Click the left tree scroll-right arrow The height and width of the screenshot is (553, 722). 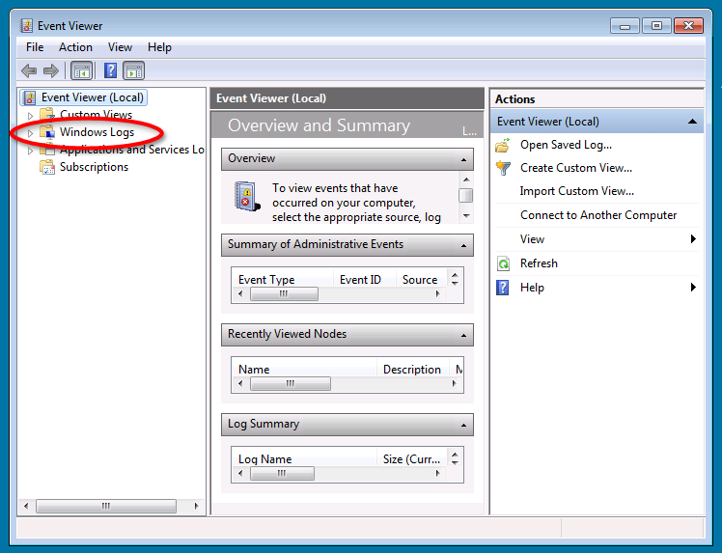pos(197,506)
